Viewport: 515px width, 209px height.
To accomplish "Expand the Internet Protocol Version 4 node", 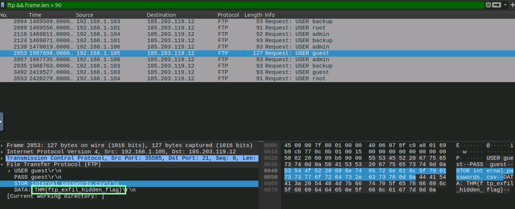I will [3, 151].
